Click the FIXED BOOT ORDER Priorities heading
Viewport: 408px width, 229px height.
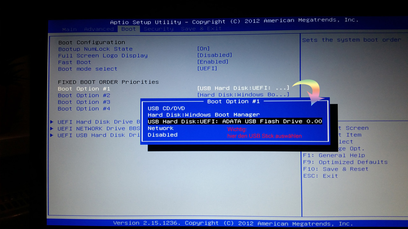(x=108, y=82)
